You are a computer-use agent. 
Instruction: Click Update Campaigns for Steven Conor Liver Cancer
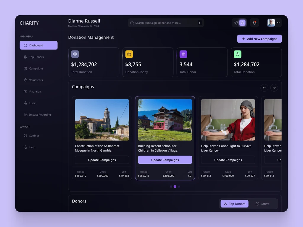(x=228, y=160)
